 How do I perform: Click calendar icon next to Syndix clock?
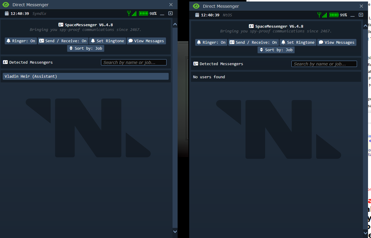tap(7, 13)
